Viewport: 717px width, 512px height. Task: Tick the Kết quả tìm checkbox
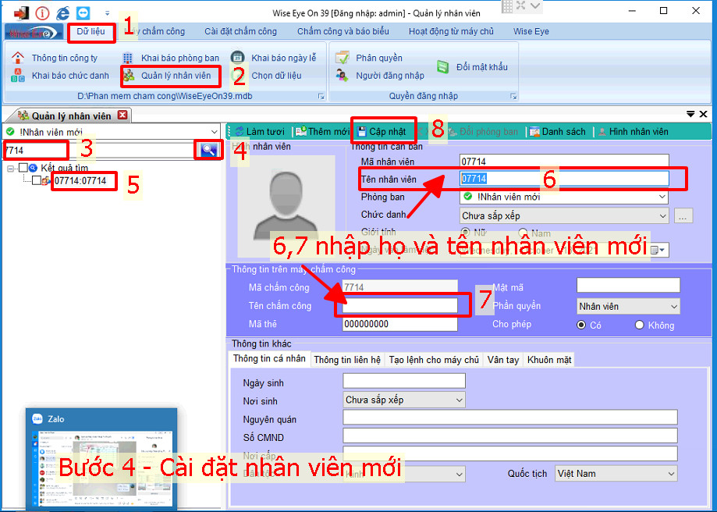pos(23,168)
